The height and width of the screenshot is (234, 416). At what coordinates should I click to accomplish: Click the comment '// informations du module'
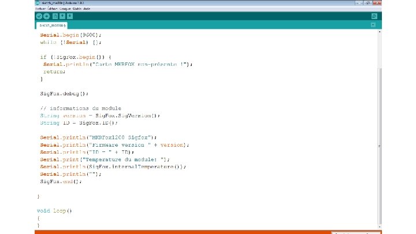click(80, 108)
